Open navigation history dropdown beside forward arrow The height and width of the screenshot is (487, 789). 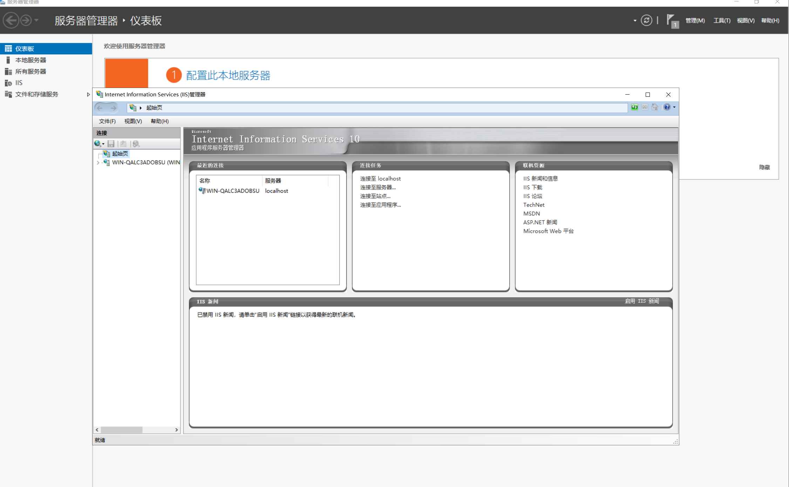coord(36,20)
